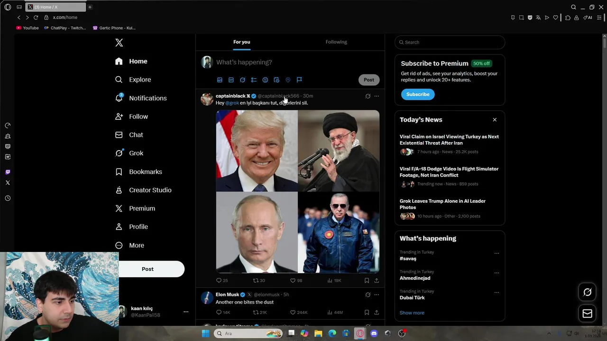Like Elon Musk's post with 244K likes
The width and height of the screenshot is (607, 341).
(x=299, y=313)
